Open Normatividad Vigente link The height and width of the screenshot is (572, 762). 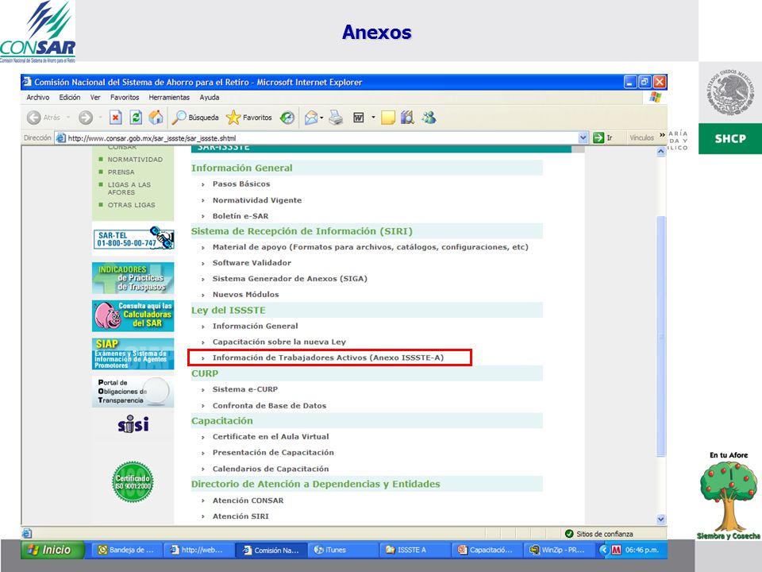pyautogui.click(x=257, y=200)
